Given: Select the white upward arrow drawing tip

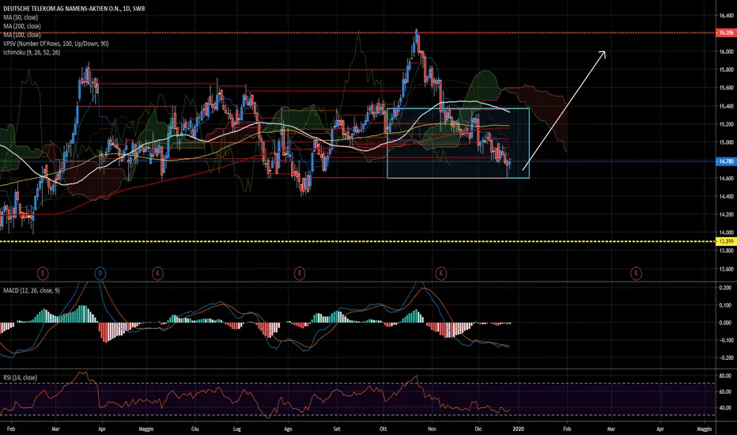Looking at the screenshot, I should [x=604, y=51].
